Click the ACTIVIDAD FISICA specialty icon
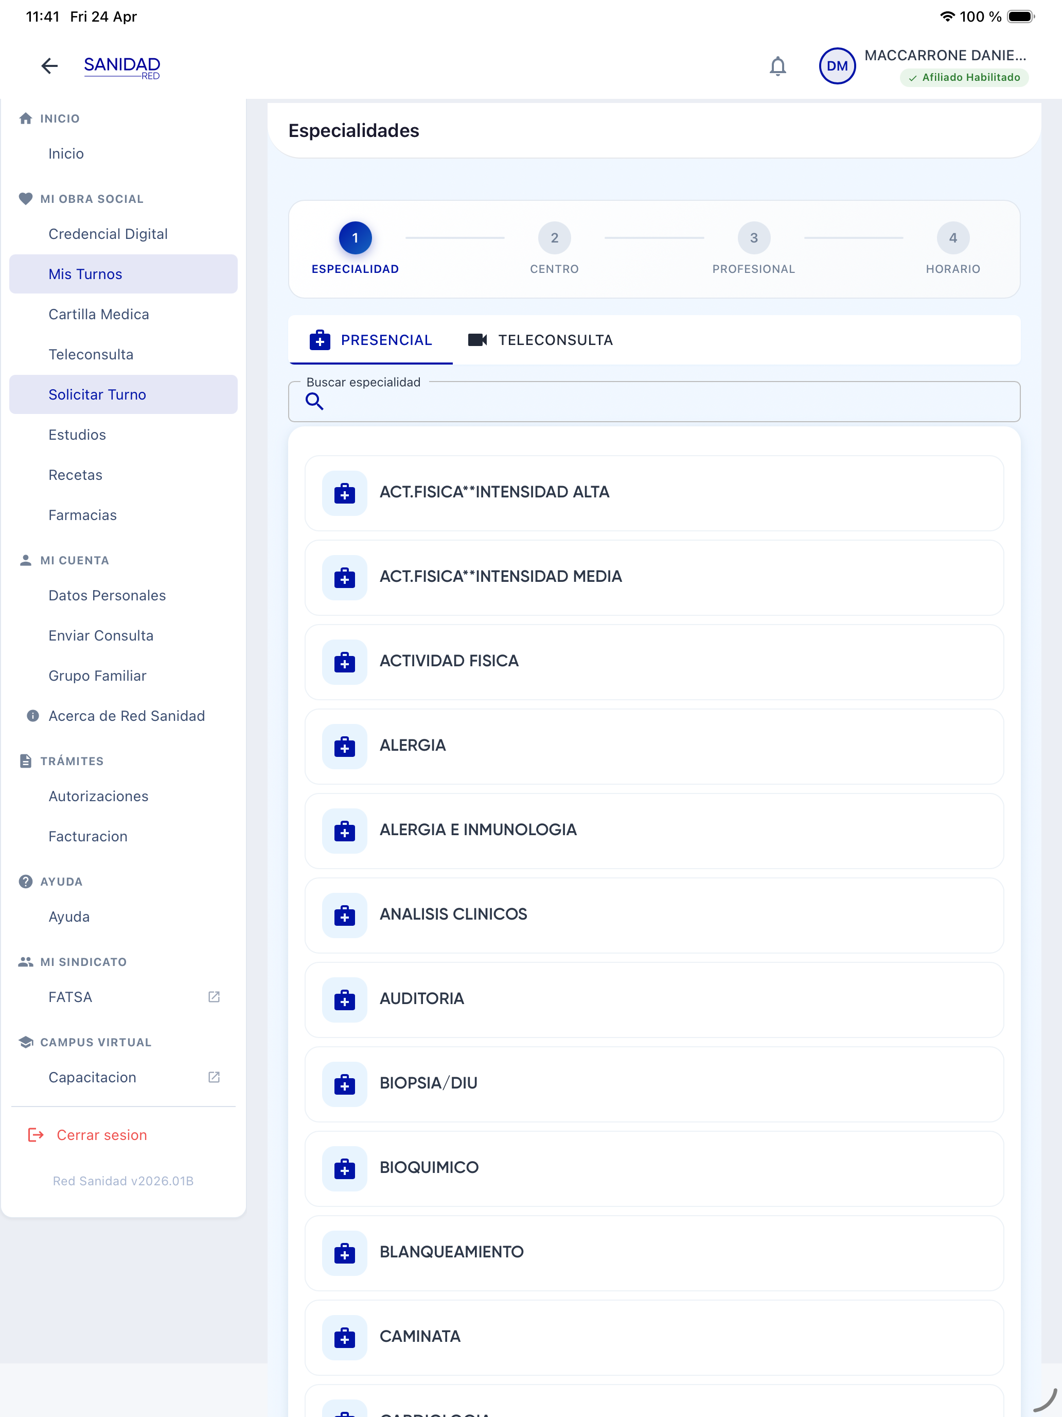This screenshot has width=1062, height=1417. point(344,661)
